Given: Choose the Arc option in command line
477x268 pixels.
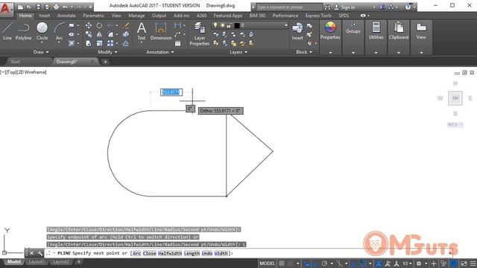Looking at the screenshot, I should 136,253.
